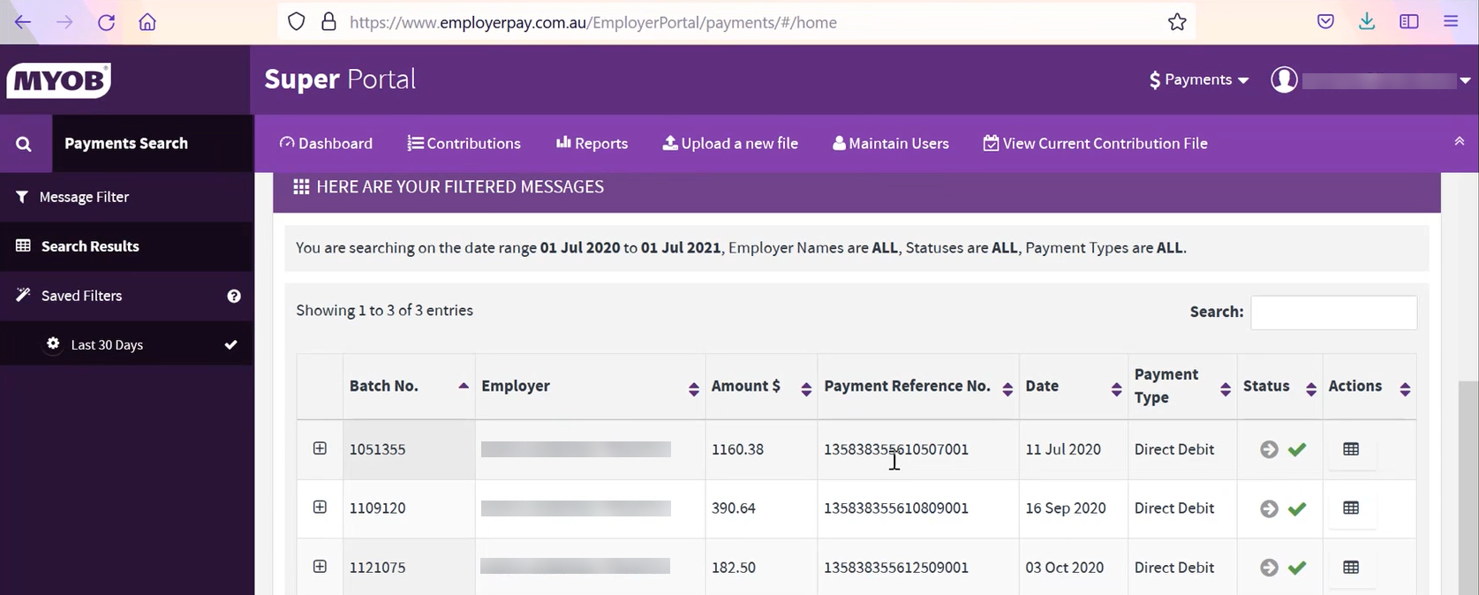Click into the table Search field
This screenshot has height=595, width=1479.
click(1333, 313)
